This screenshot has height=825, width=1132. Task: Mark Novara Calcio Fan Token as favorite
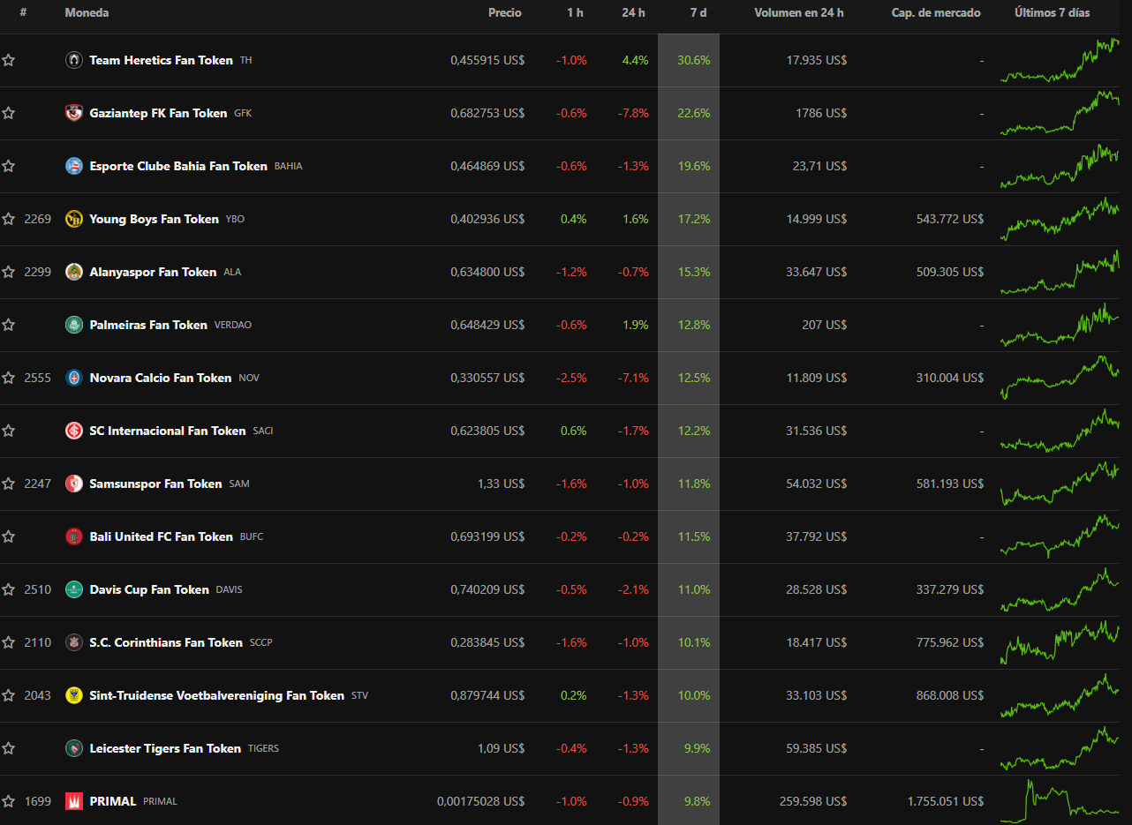(x=9, y=378)
